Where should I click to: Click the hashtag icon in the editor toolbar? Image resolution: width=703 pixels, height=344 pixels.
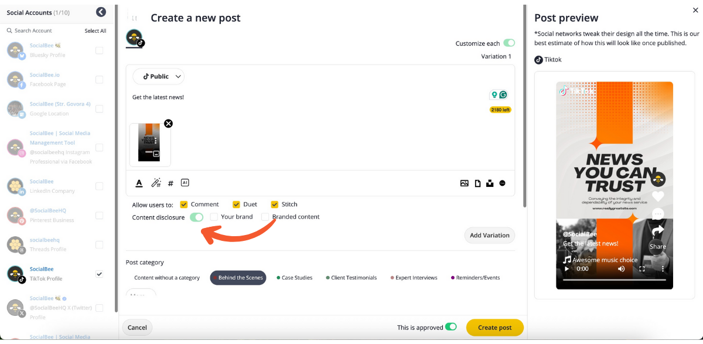click(x=170, y=183)
